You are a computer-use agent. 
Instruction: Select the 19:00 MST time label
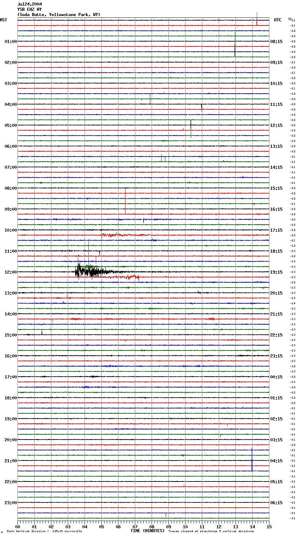point(11,419)
